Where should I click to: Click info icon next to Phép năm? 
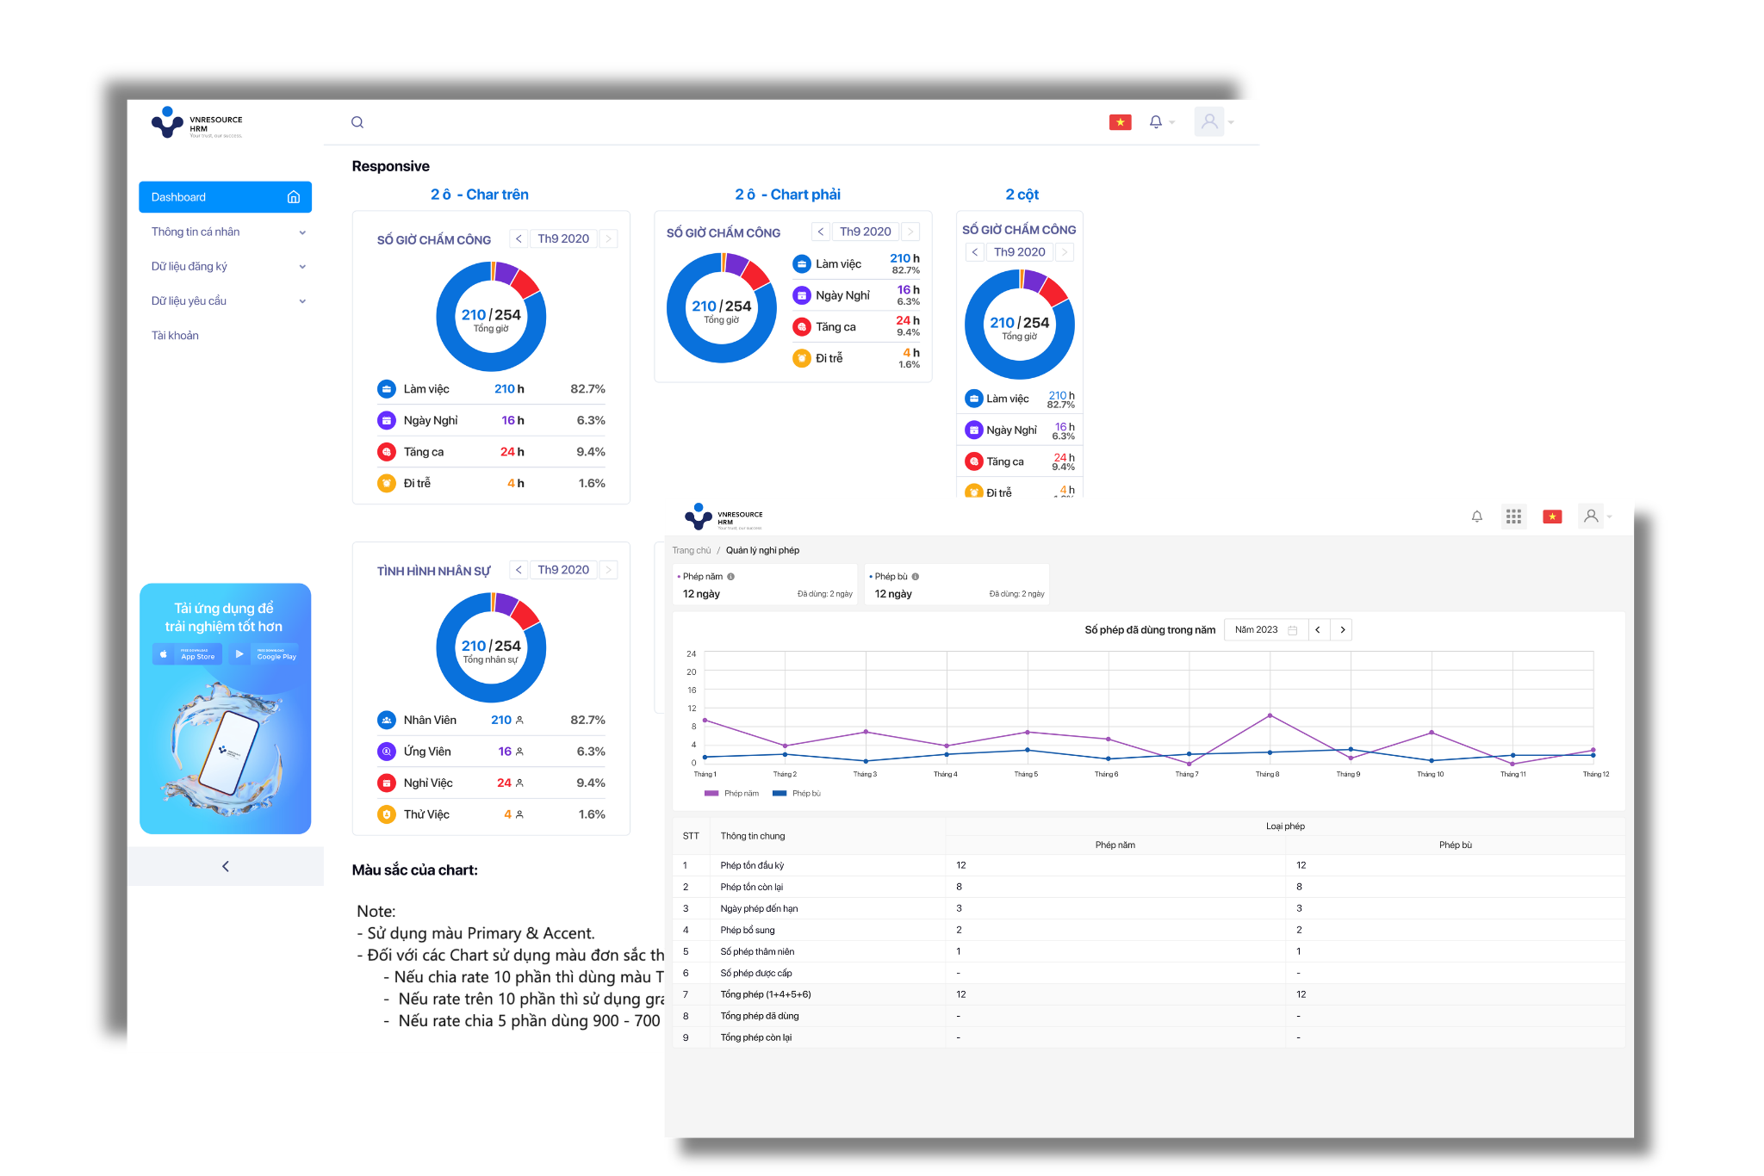tap(730, 577)
